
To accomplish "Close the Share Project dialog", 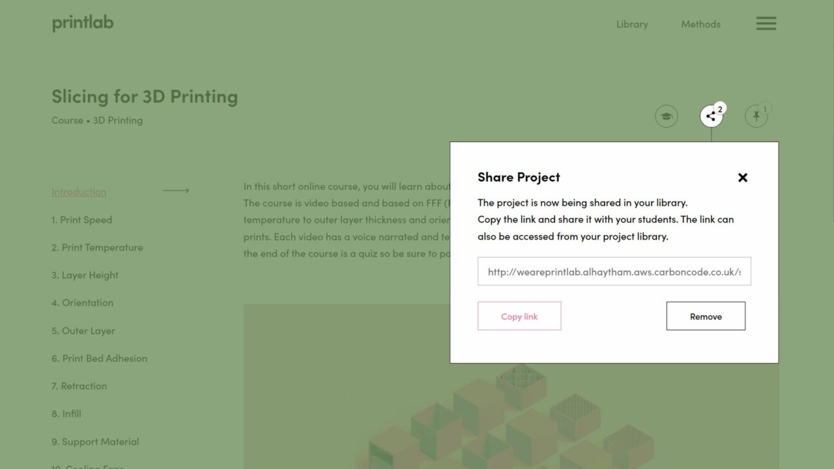I will (x=742, y=177).
